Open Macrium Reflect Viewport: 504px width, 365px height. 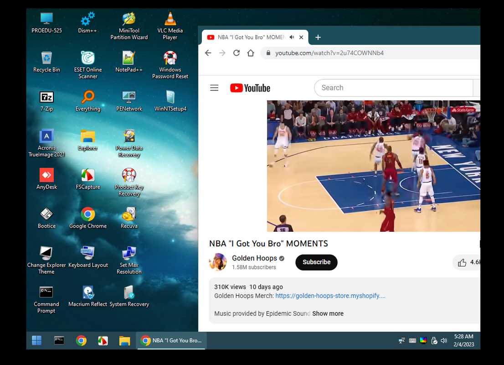point(88,297)
